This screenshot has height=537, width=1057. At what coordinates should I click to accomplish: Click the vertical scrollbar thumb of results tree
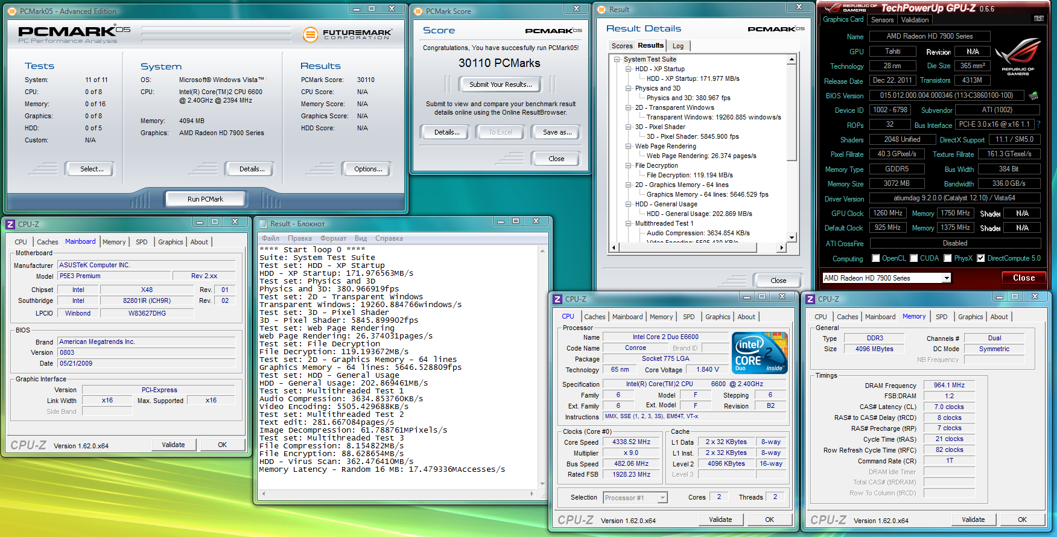pyautogui.click(x=792, y=113)
